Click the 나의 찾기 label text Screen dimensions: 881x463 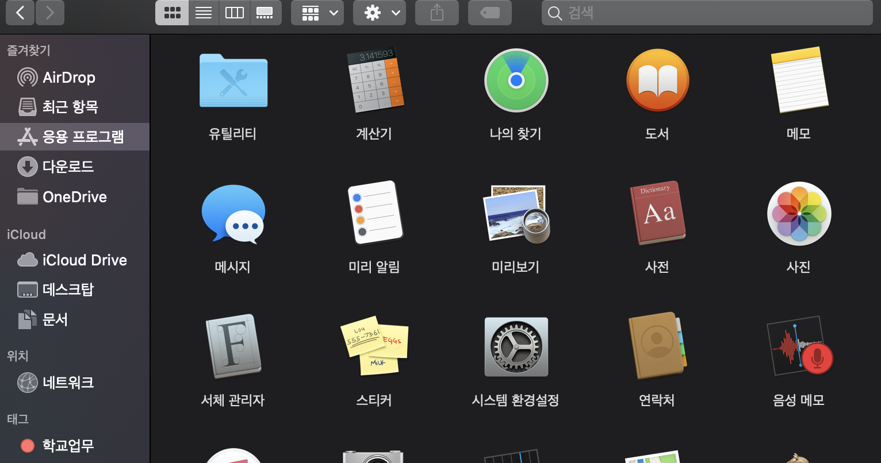[516, 134]
